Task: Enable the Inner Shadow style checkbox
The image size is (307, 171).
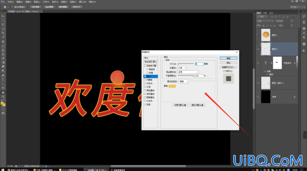Action: click(145, 80)
